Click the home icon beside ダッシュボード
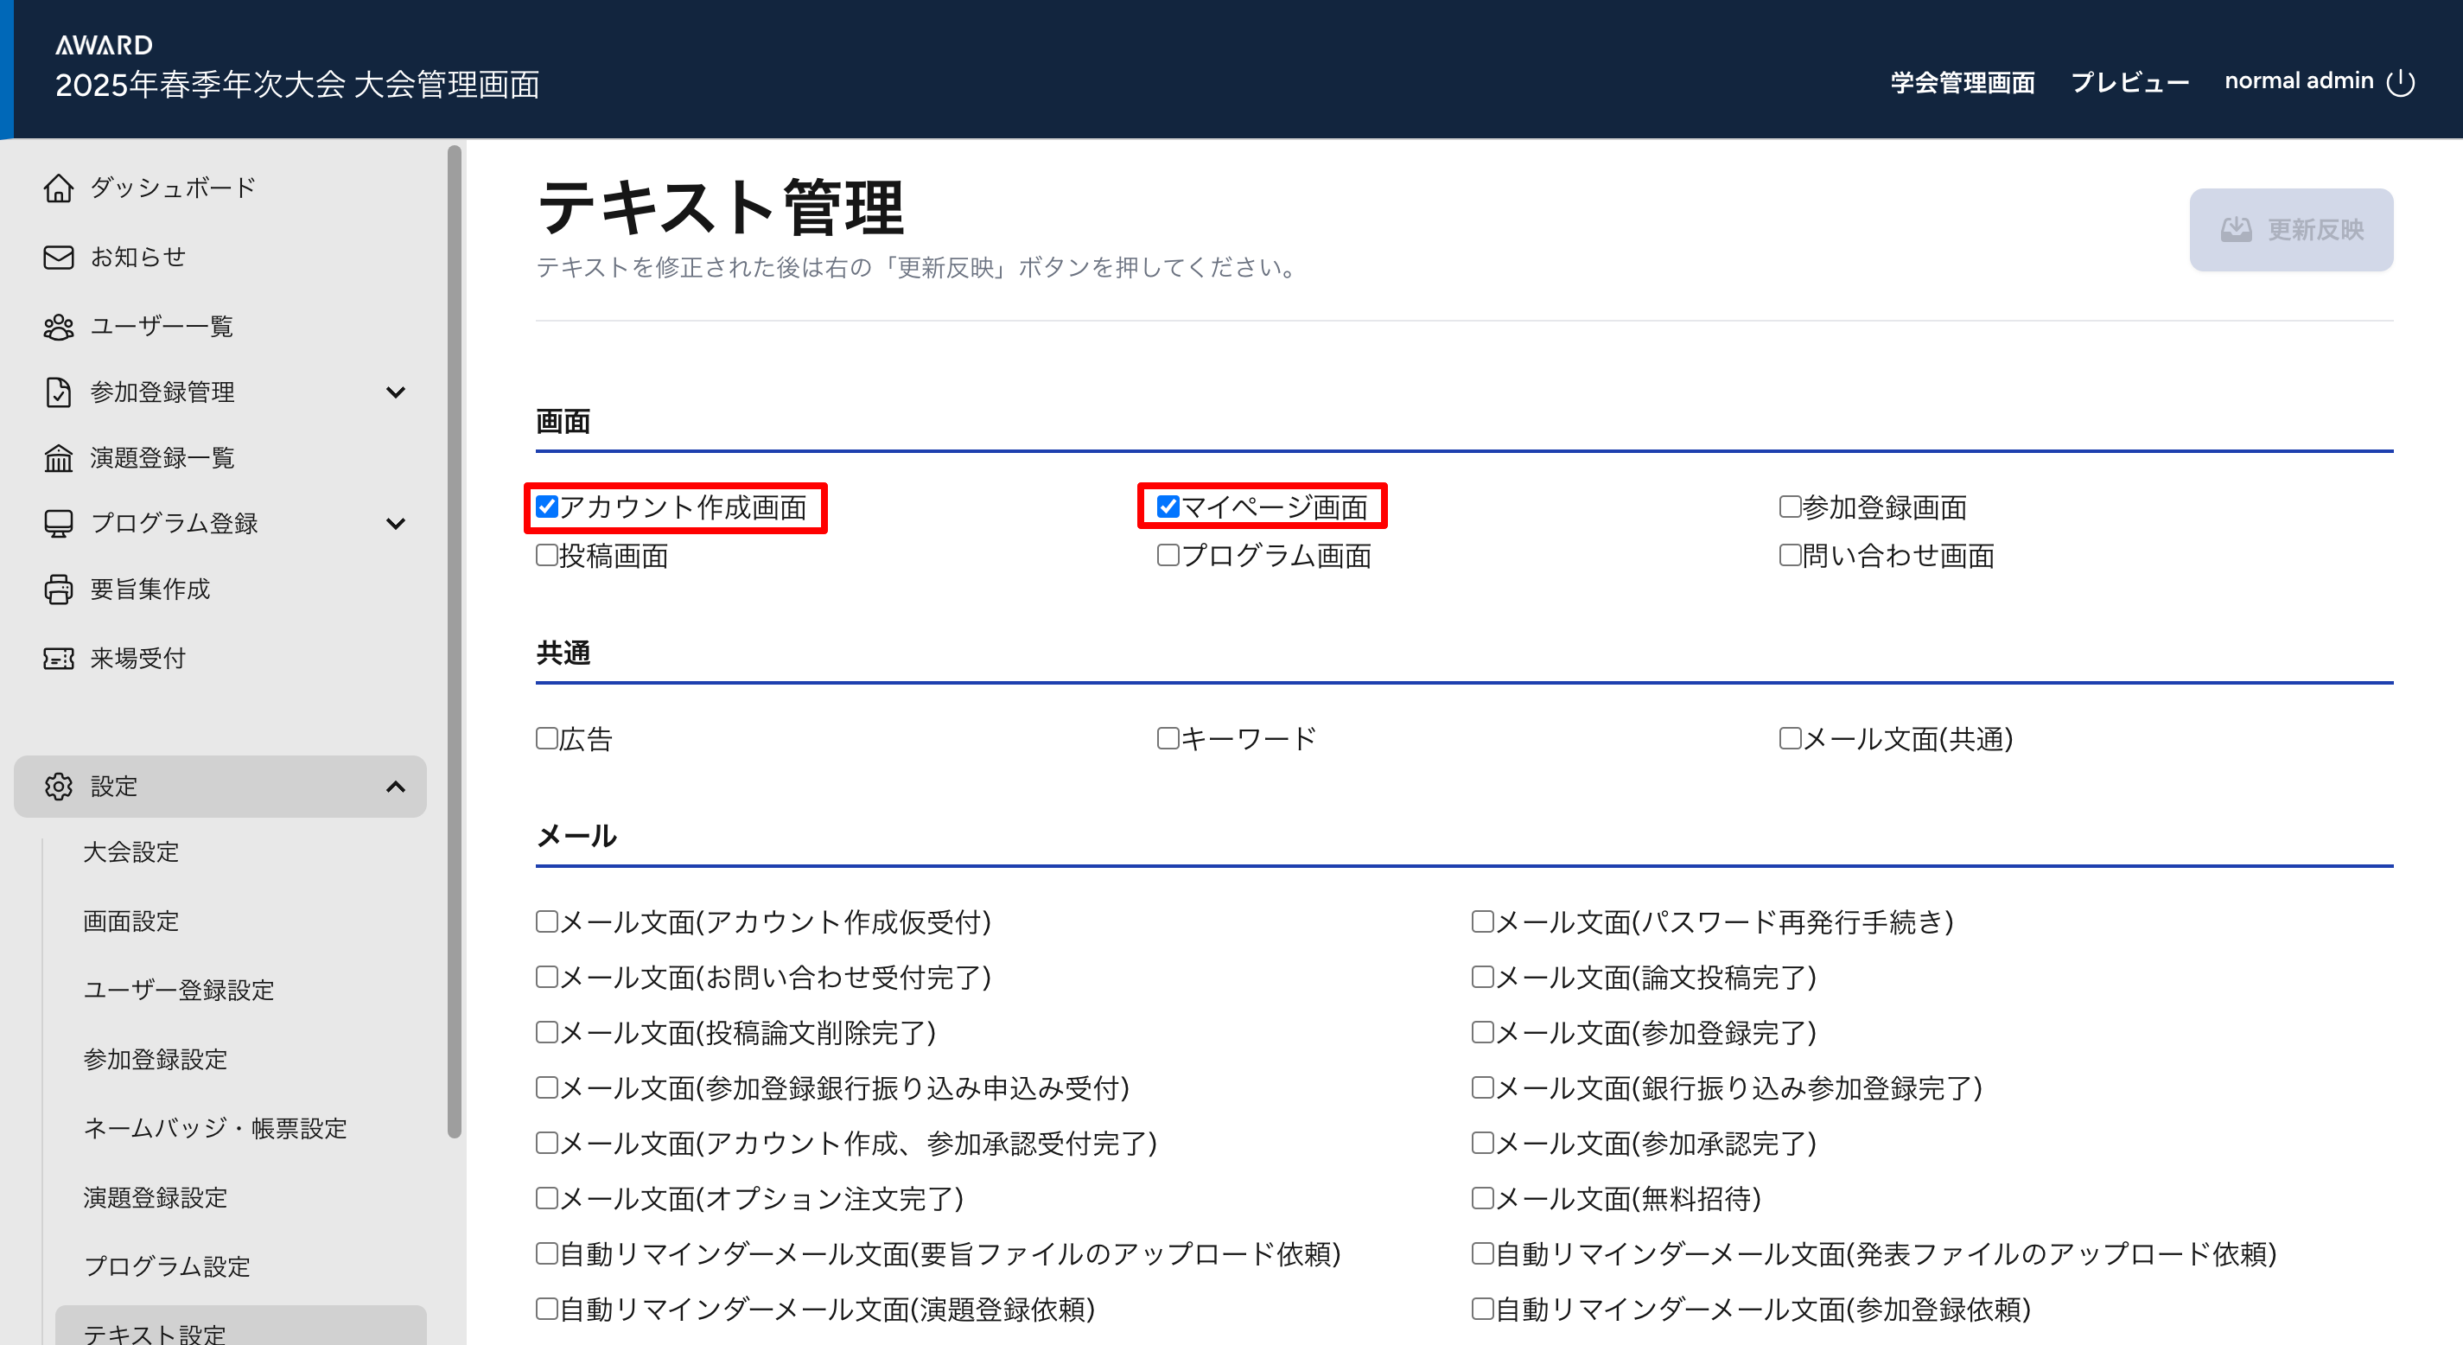2463x1345 pixels. tap(58, 188)
